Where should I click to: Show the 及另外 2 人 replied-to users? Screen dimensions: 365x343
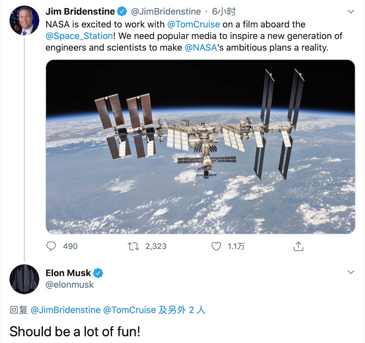click(x=182, y=310)
